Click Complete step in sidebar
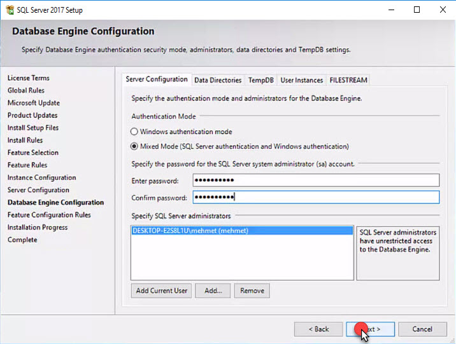The width and height of the screenshot is (456, 344). point(22,240)
